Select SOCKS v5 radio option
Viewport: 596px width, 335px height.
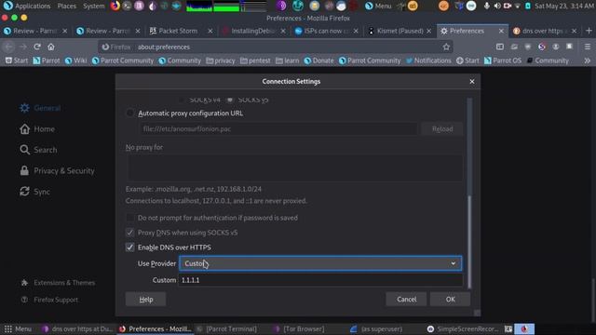pos(230,100)
